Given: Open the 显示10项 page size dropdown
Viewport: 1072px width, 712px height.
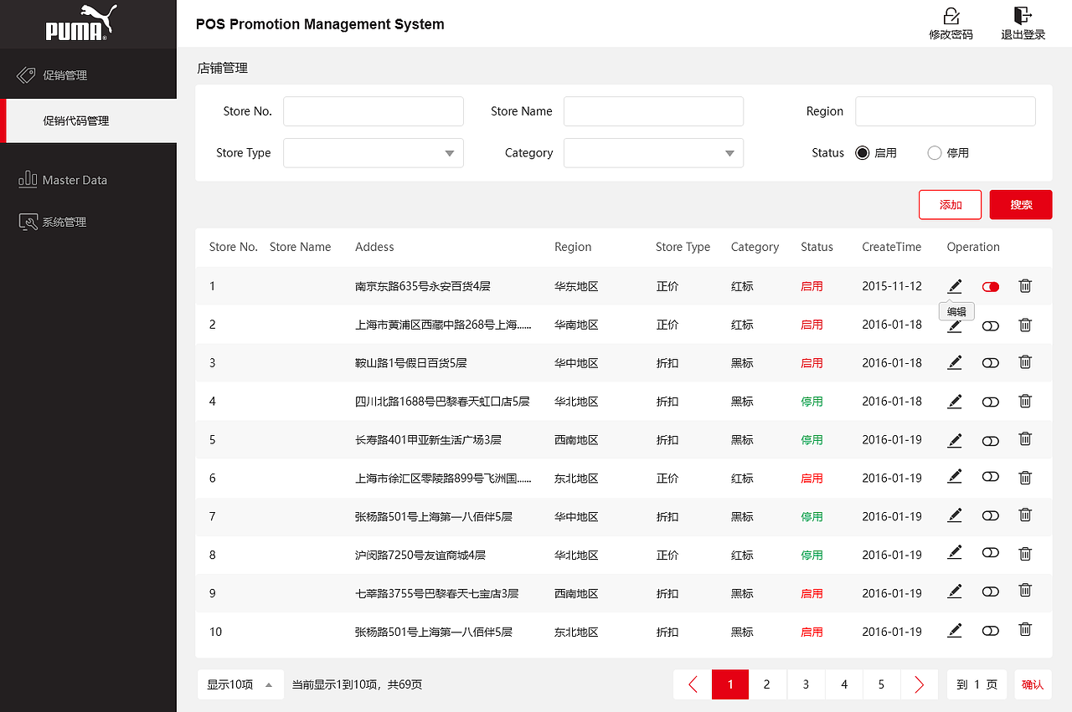Looking at the screenshot, I should click(x=240, y=684).
